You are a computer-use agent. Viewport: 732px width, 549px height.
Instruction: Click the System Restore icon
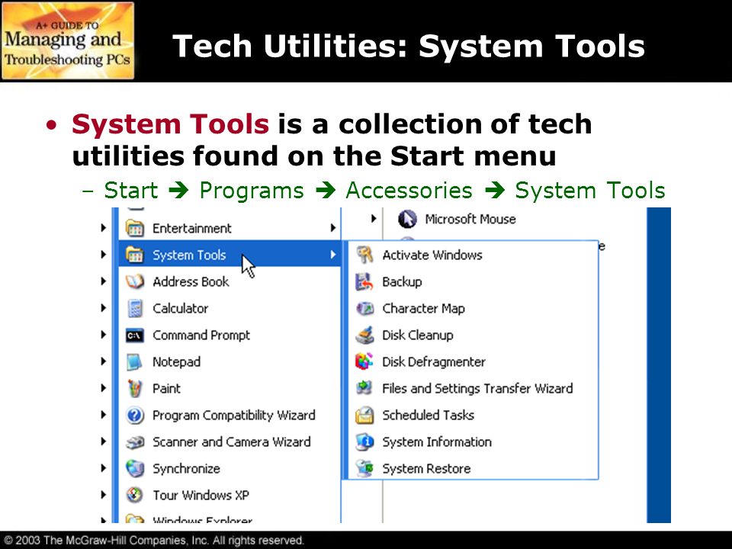pos(364,469)
